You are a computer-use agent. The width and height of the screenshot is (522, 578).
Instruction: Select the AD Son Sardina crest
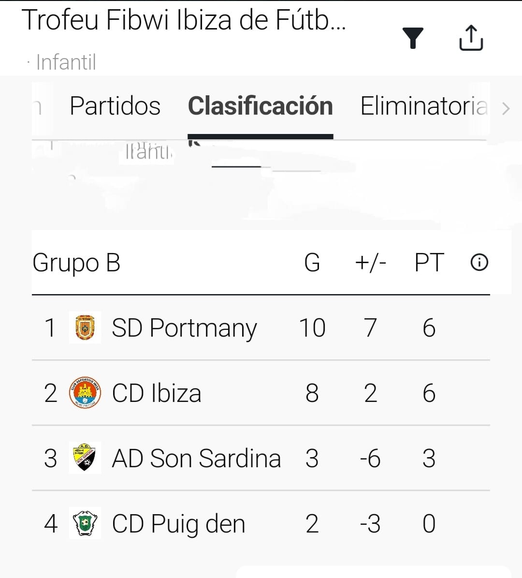[85, 458]
